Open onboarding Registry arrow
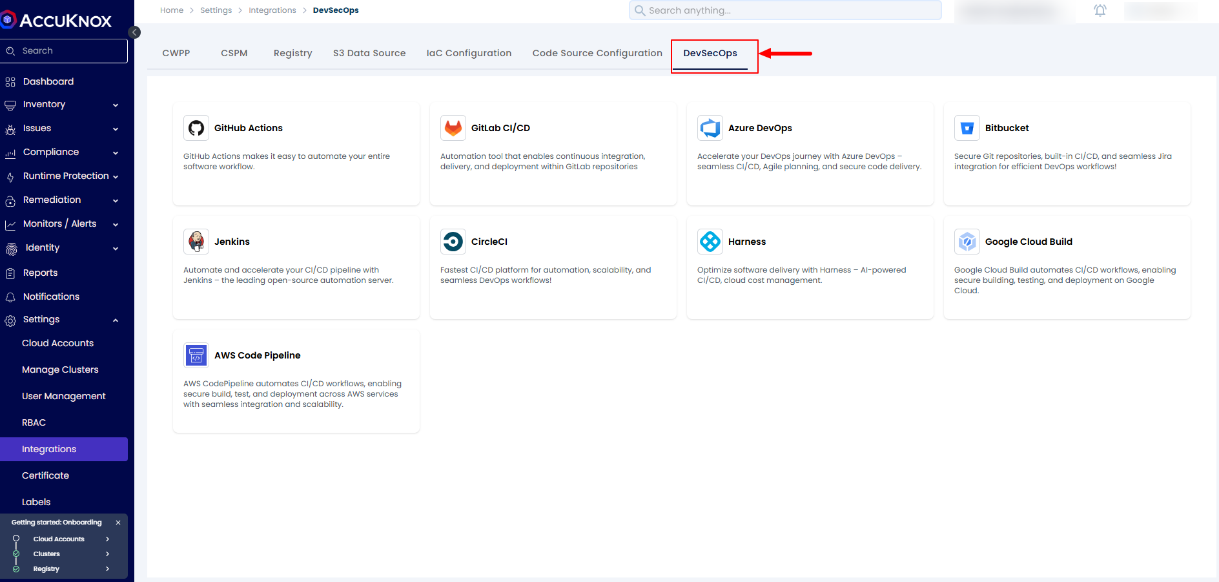This screenshot has height=582, width=1219. [x=108, y=568]
